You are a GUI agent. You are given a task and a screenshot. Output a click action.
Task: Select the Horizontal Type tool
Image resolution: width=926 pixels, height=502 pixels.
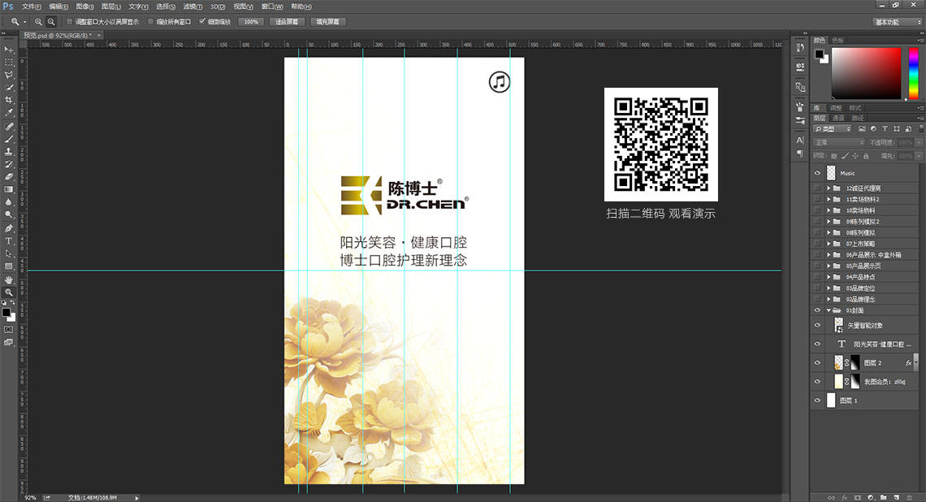(x=8, y=241)
